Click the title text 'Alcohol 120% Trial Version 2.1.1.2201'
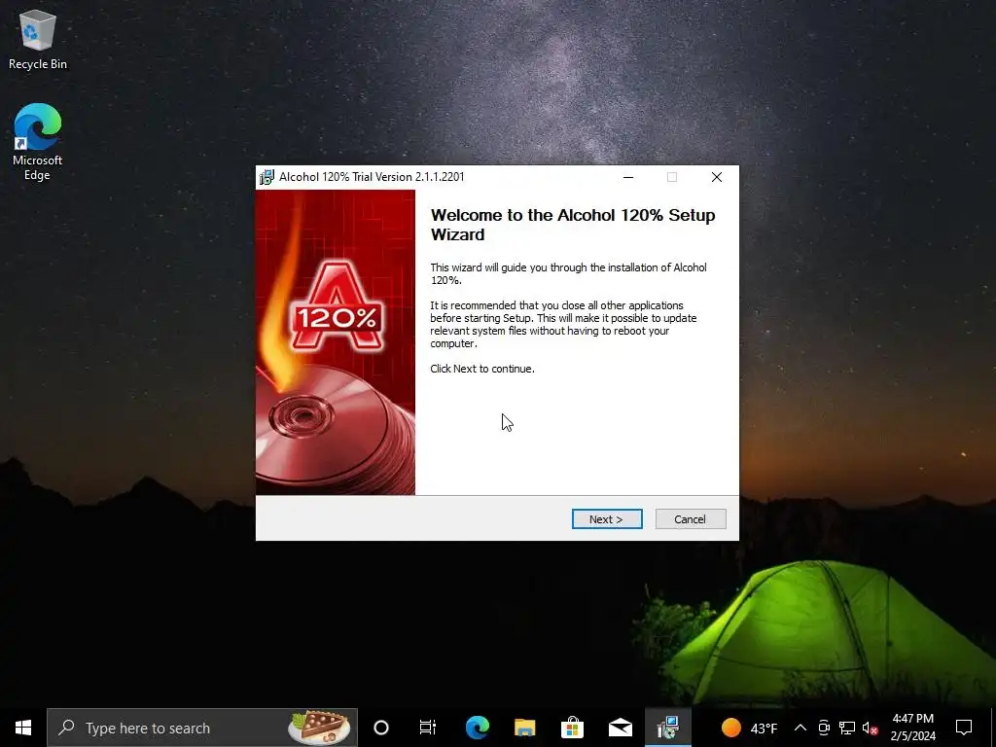This screenshot has height=747, width=996. [372, 177]
